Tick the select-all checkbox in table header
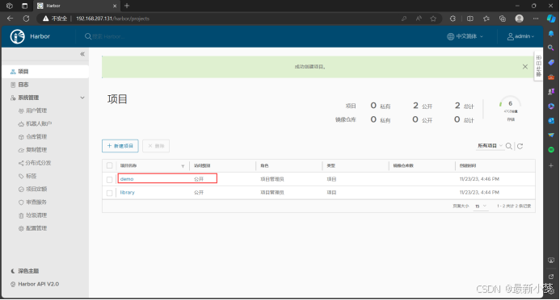 coord(110,165)
